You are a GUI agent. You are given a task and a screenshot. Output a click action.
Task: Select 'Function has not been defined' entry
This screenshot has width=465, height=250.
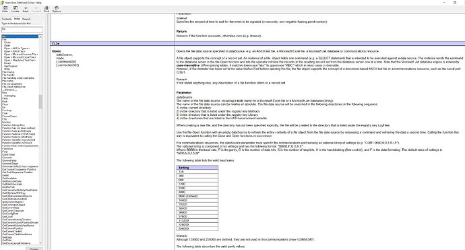coord(19,128)
